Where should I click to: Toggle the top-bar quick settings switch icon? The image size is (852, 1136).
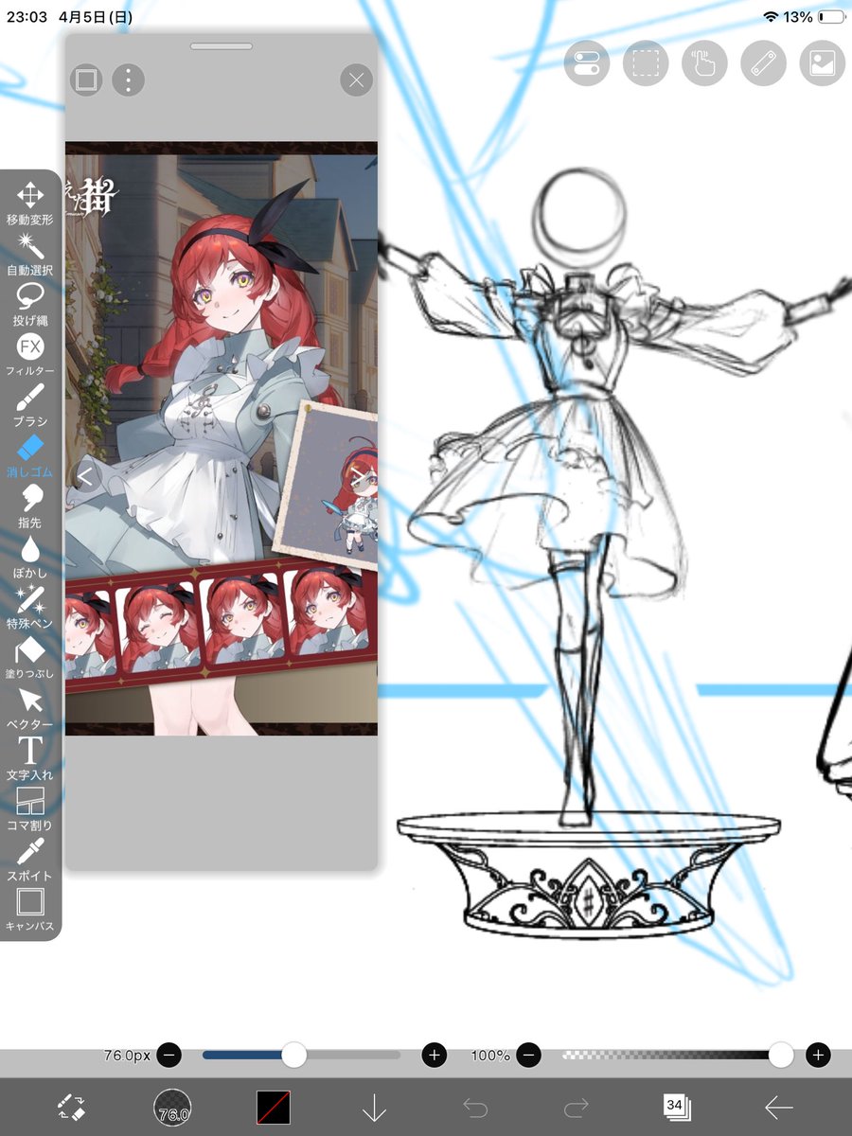tap(588, 63)
